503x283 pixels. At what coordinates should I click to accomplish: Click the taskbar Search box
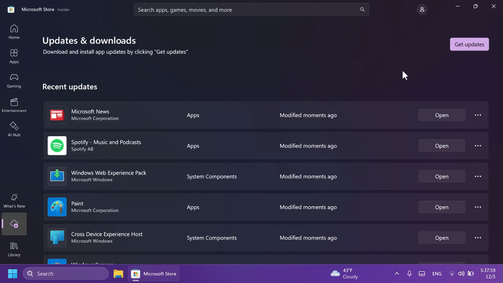pos(66,274)
